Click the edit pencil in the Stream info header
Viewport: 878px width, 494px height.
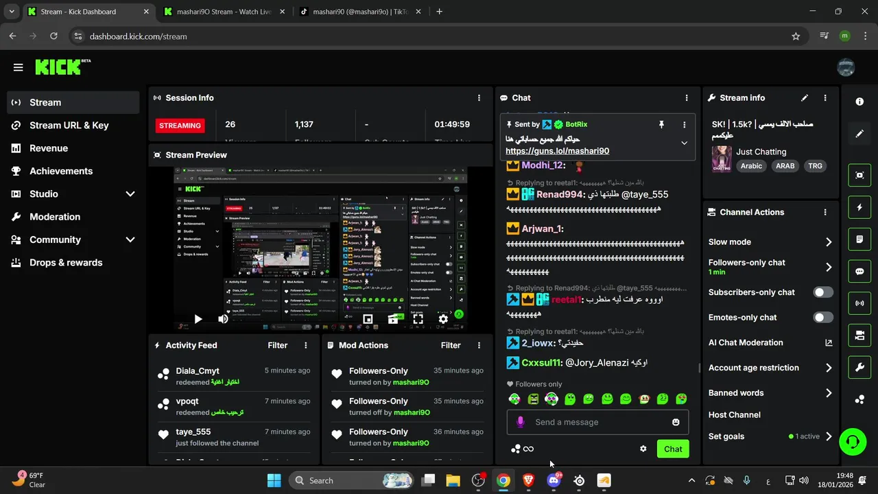coord(805,98)
